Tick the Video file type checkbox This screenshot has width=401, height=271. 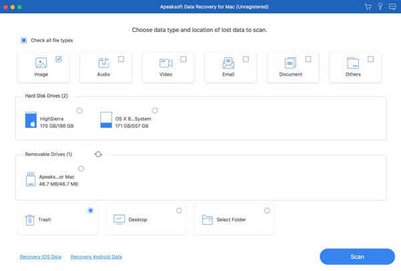183,60
